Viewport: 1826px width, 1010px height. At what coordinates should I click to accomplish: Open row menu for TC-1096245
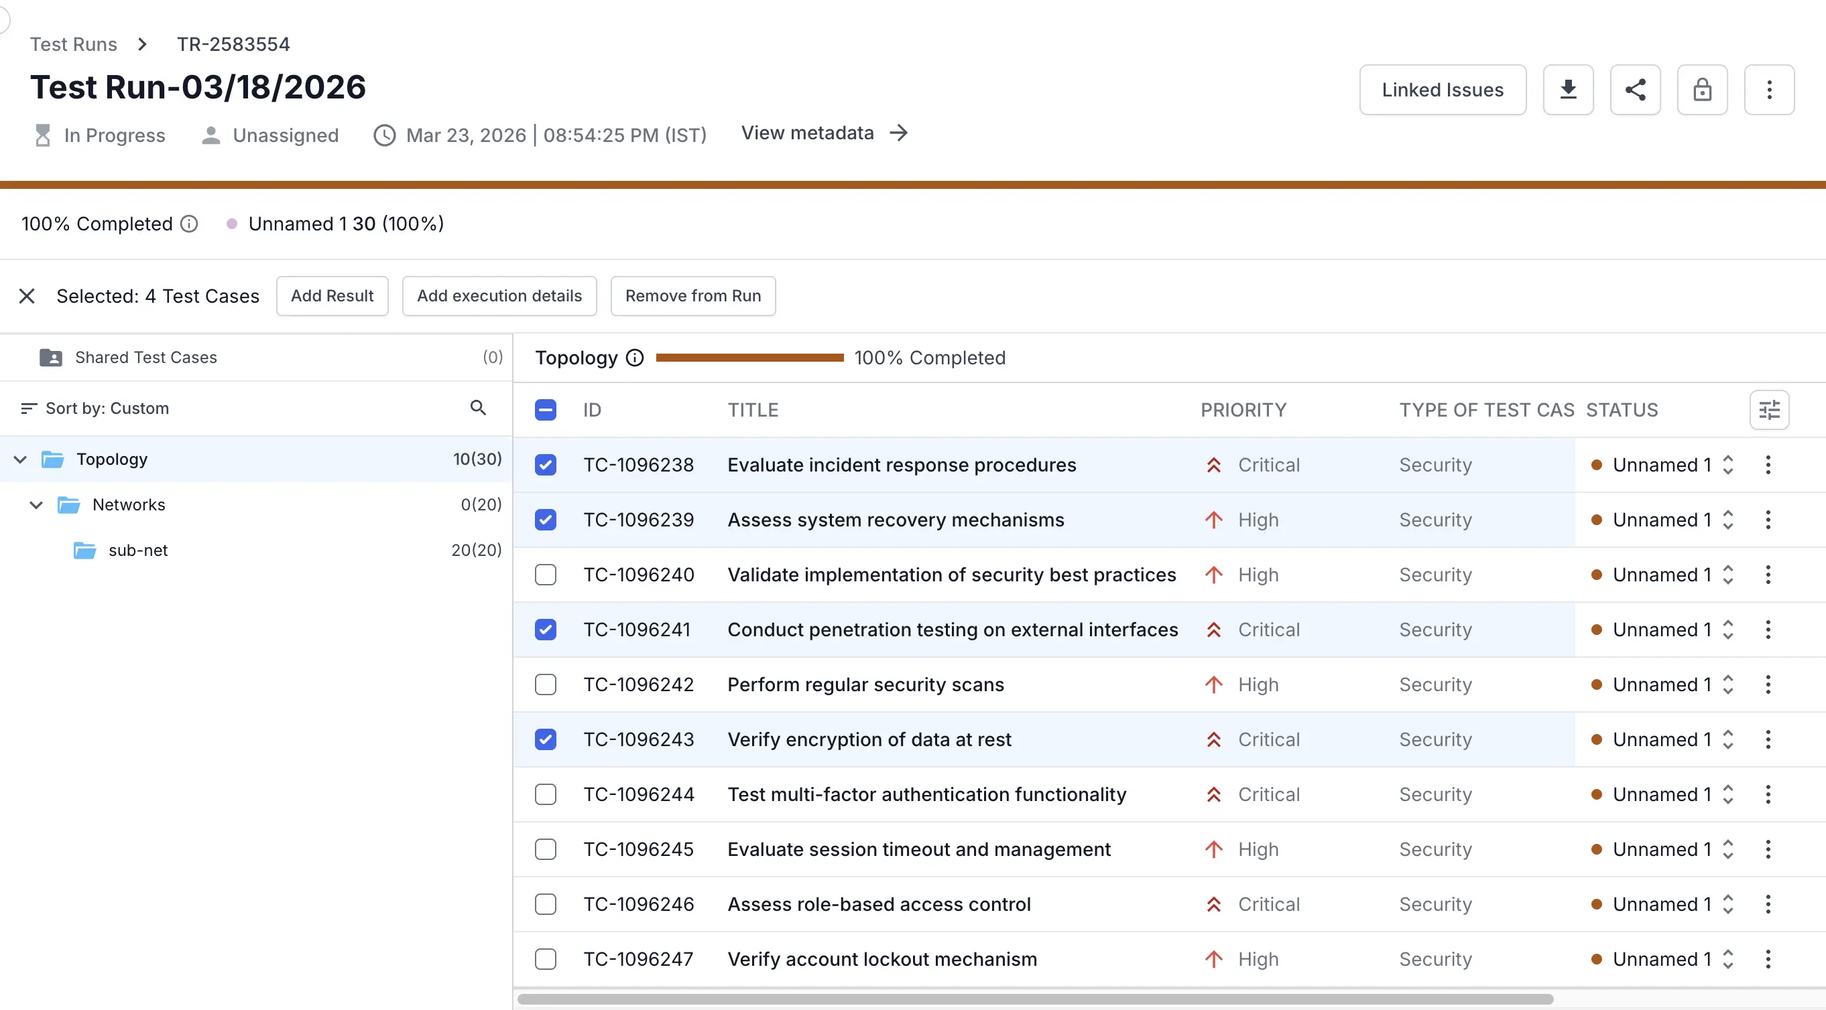(1768, 849)
